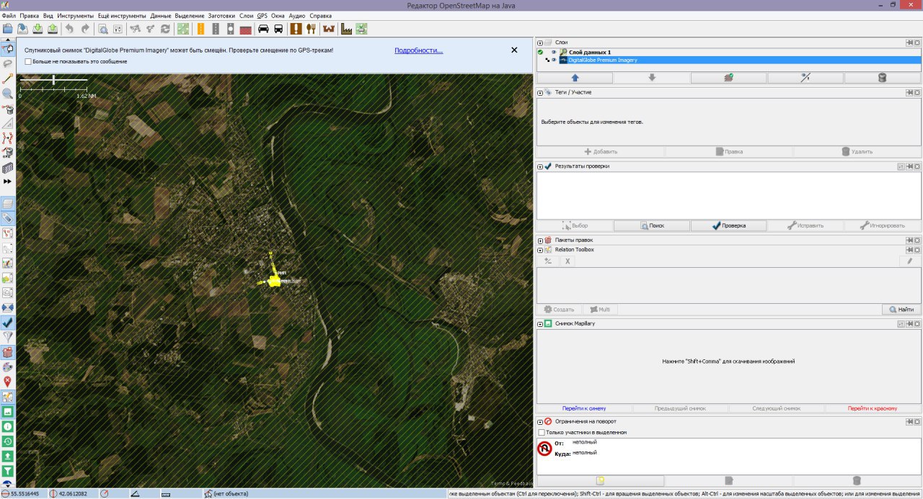Select the bus preset icon
Image resolution: width=923 pixels, height=499 pixels.
[x=278, y=29]
